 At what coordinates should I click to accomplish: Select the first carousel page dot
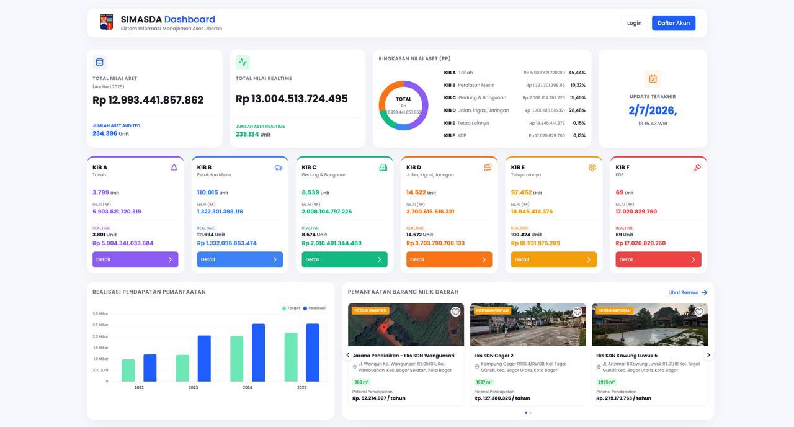[526, 413]
